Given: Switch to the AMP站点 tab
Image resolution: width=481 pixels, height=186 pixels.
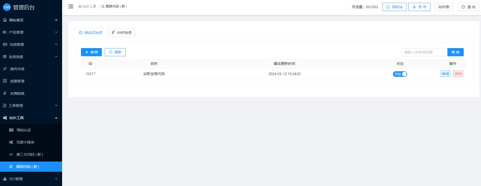Looking at the screenshot, I should click(121, 32).
